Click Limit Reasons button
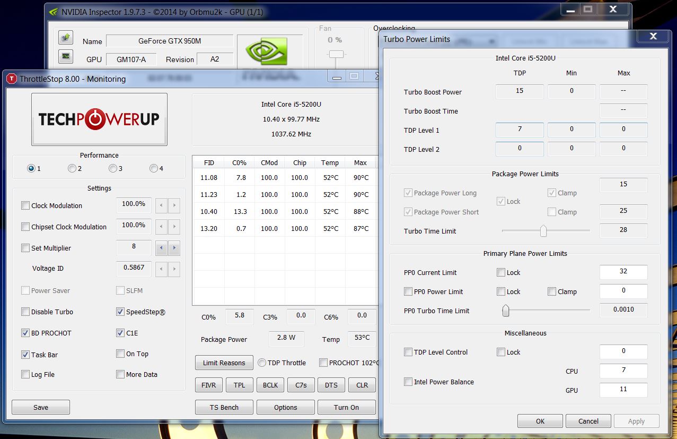 coord(224,363)
